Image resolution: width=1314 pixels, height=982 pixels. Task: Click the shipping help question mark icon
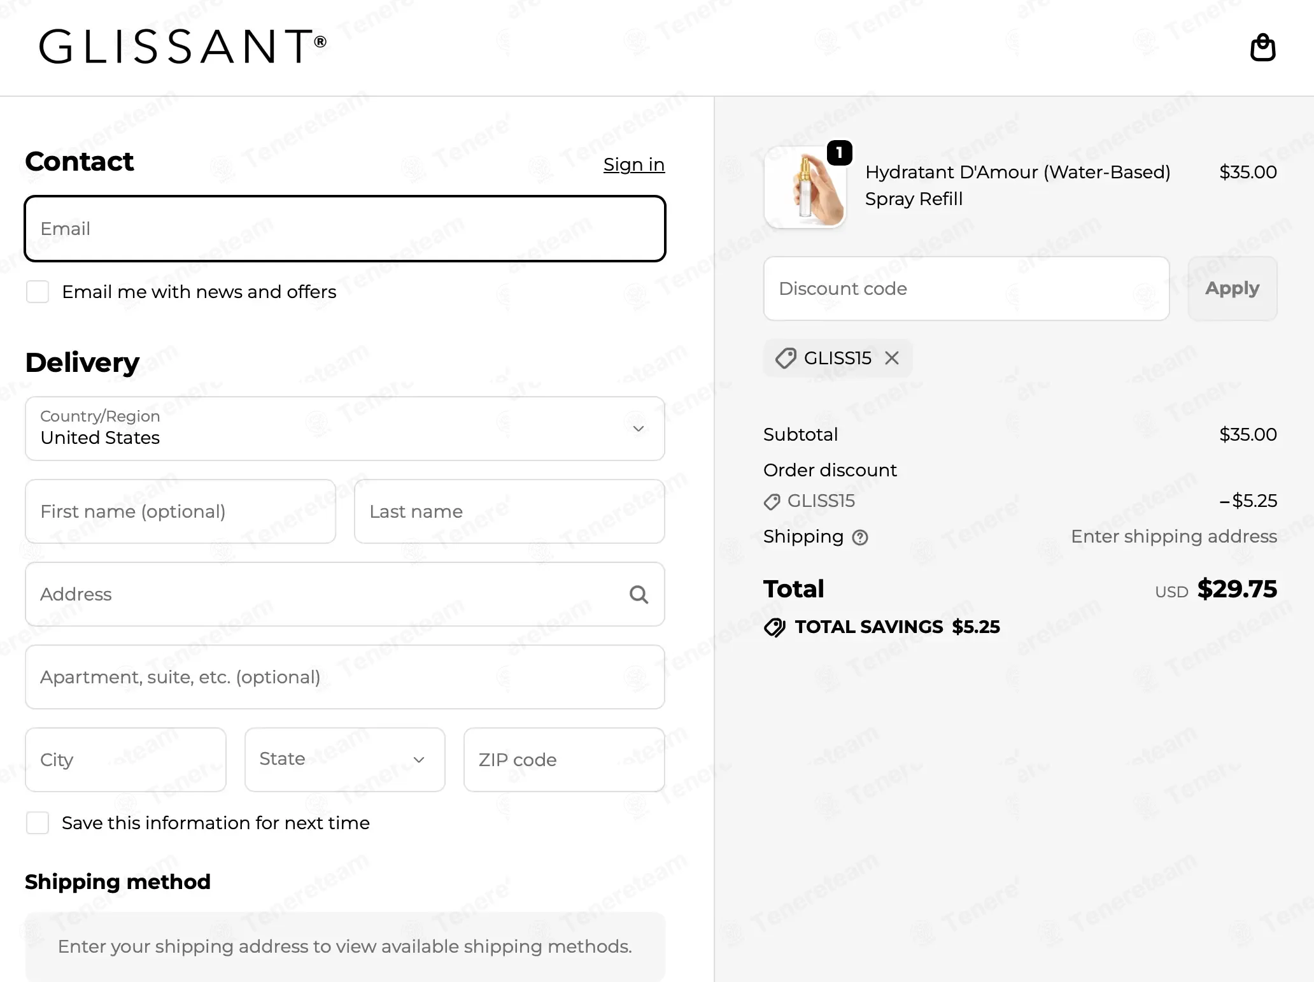click(x=860, y=537)
